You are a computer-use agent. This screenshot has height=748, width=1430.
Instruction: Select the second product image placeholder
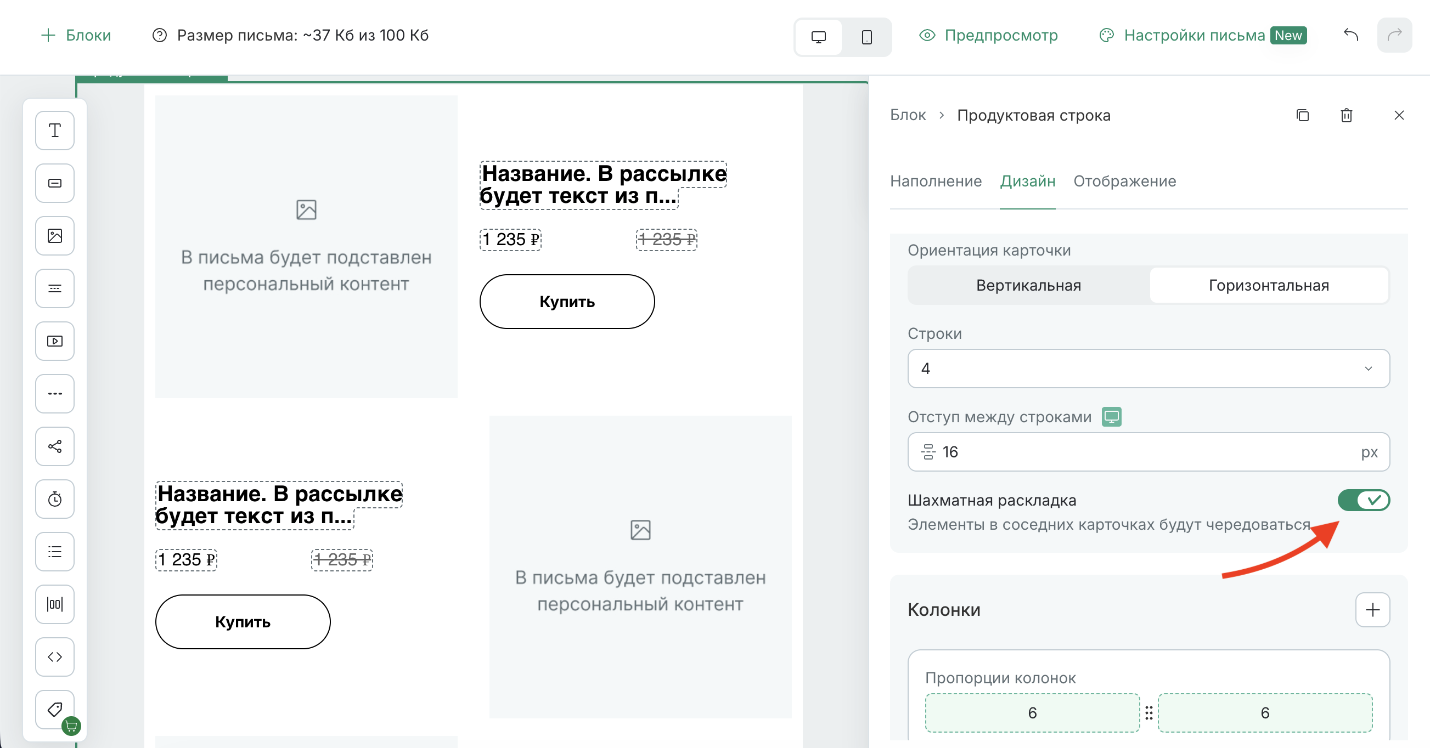[x=640, y=567]
